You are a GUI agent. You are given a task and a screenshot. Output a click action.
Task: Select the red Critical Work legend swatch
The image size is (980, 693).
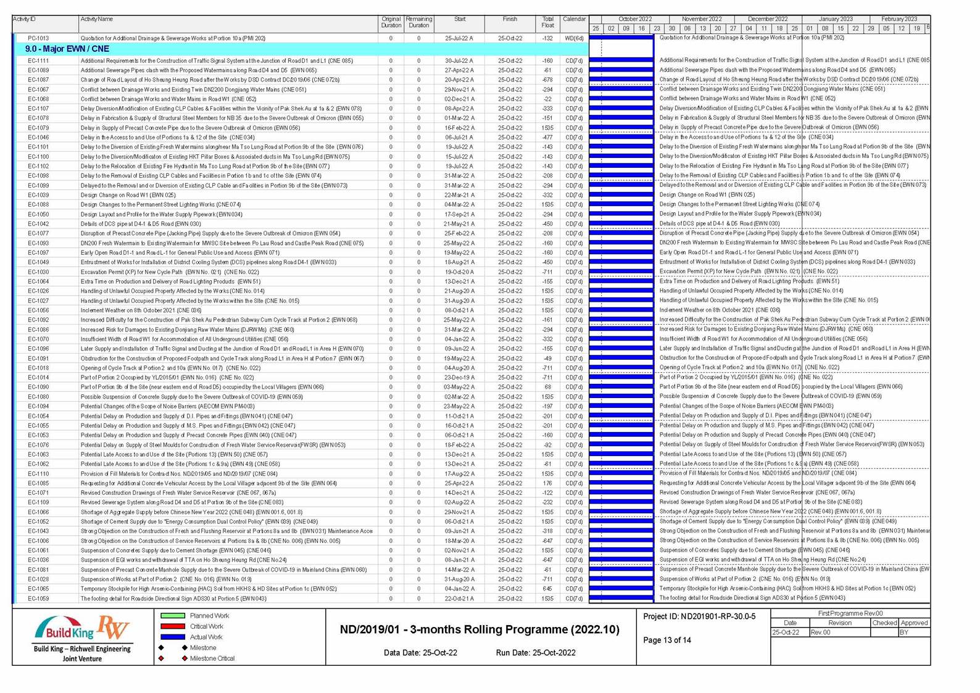172,626
